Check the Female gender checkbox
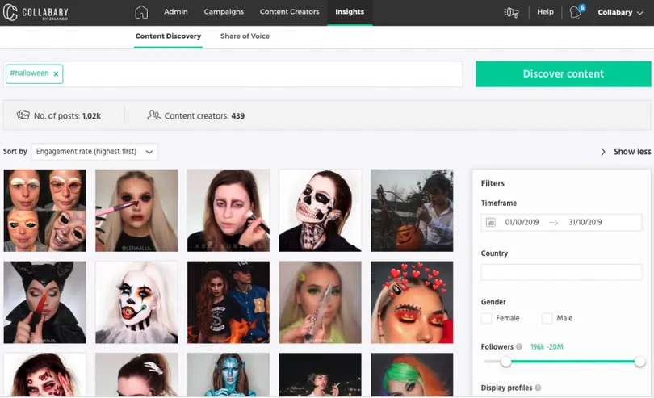 pyautogui.click(x=487, y=318)
